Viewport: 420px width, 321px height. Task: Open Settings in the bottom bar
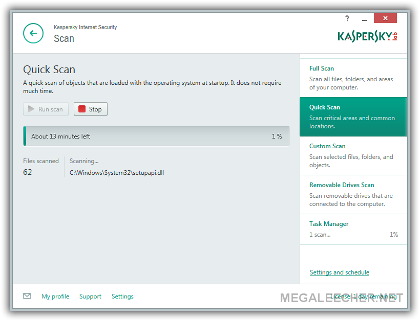click(122, 296)
